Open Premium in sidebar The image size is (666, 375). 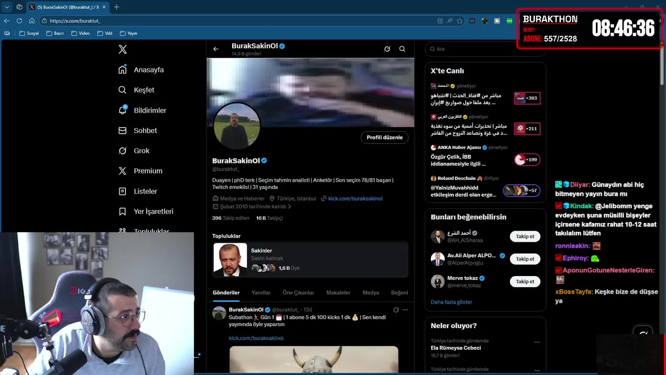(x=140, y=171)
